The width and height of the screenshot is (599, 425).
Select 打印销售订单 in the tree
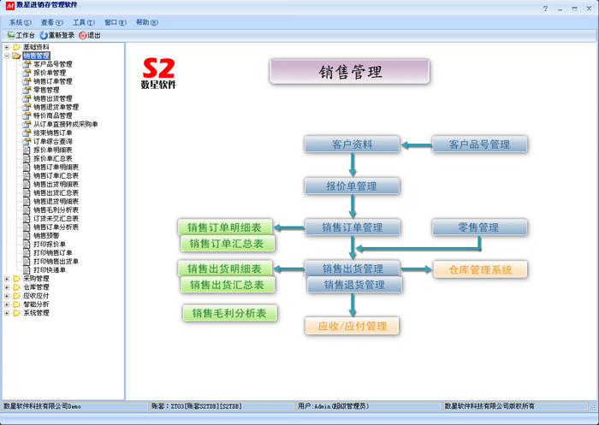pos(53,253)
